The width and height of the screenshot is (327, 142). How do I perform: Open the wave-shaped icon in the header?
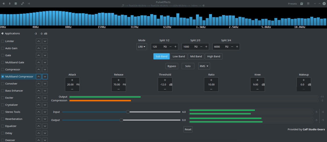click(22, 4)
